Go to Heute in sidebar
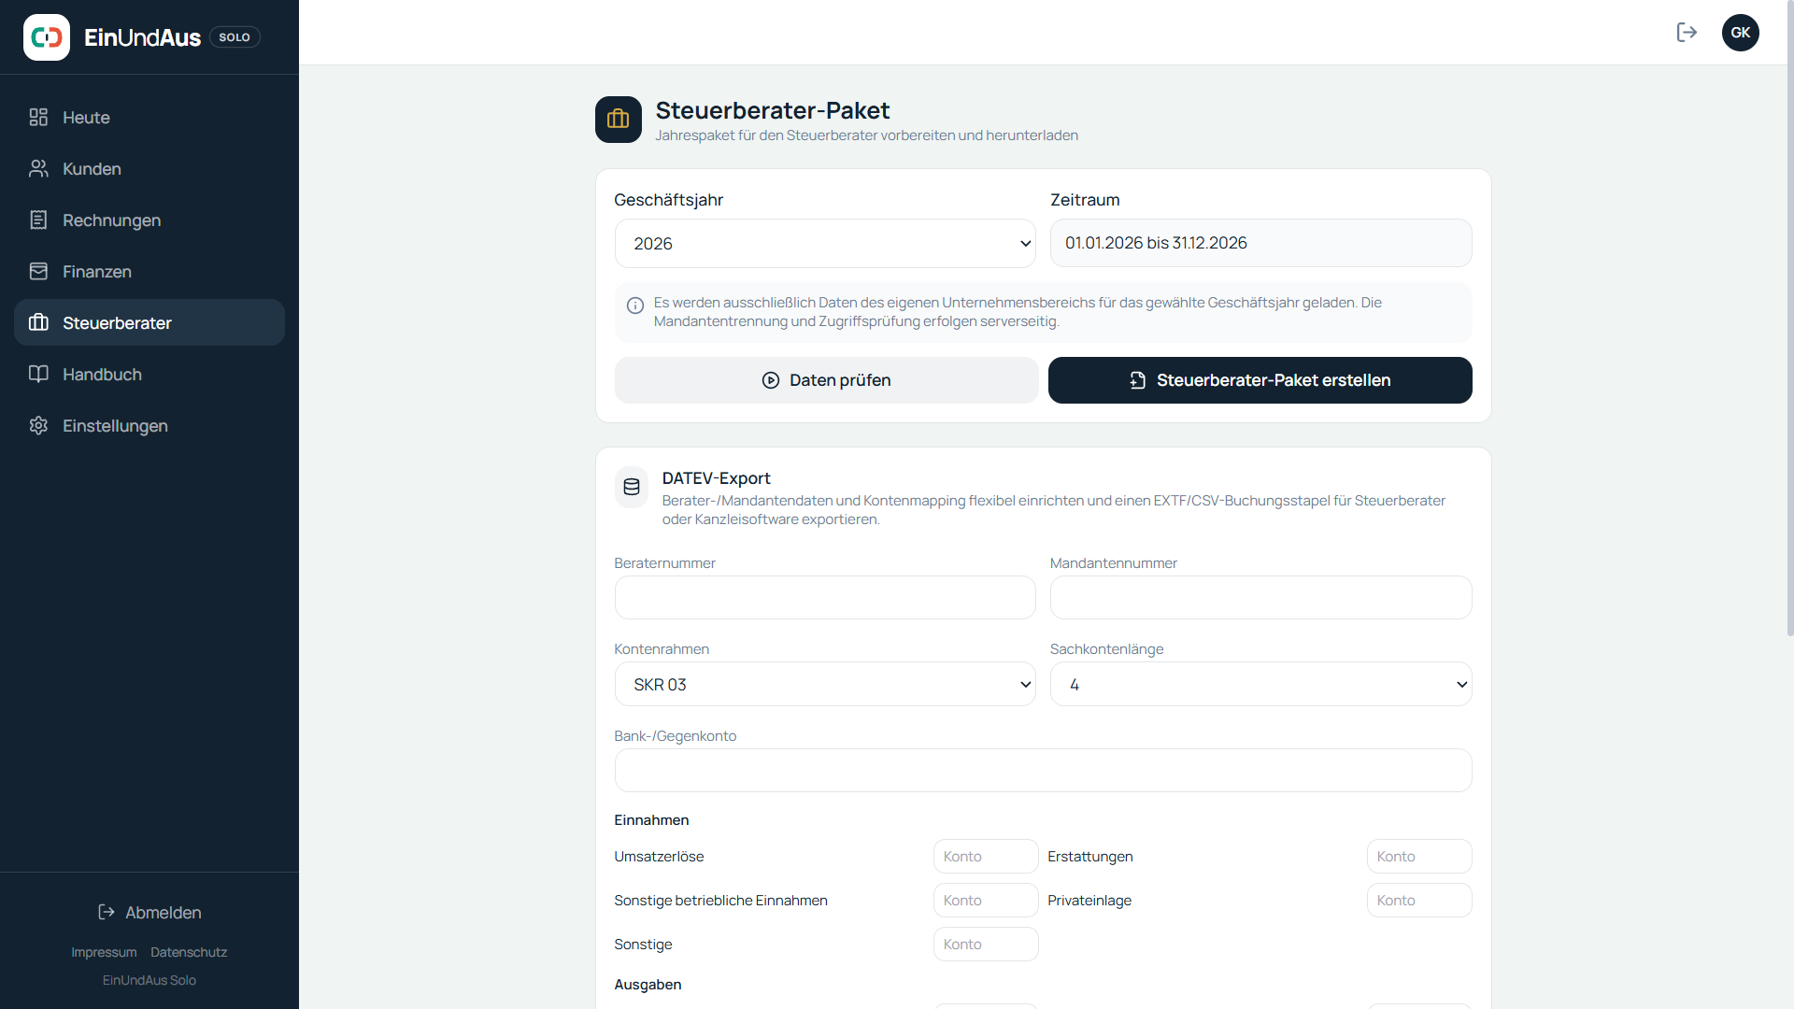This screenshot has height=1009, width=1794. coord(149,117)
